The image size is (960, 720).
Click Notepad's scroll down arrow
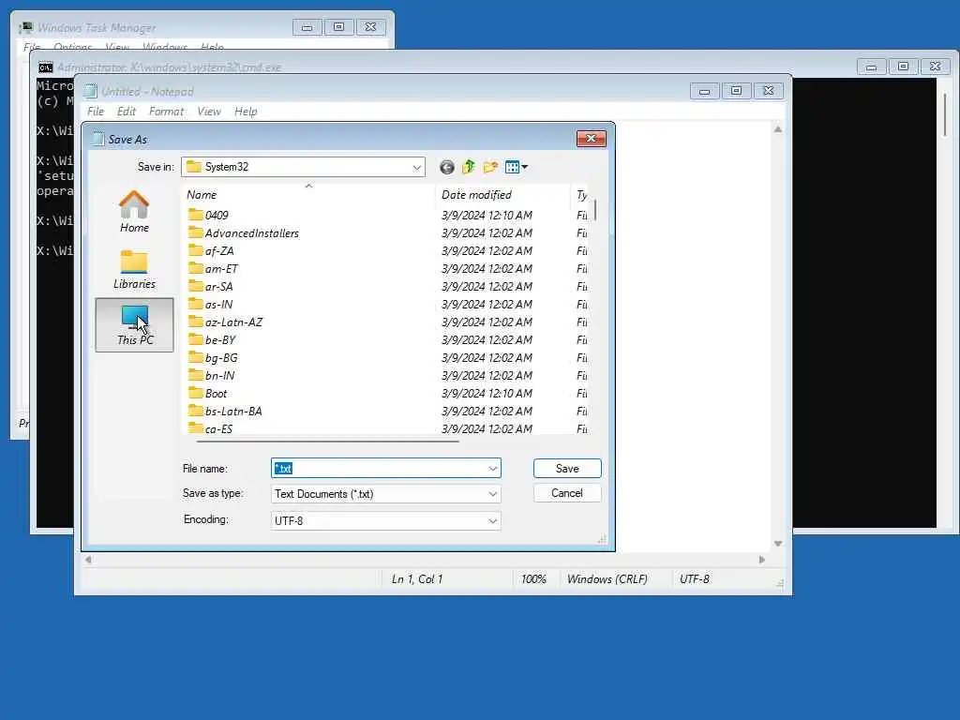click(777, 544)
